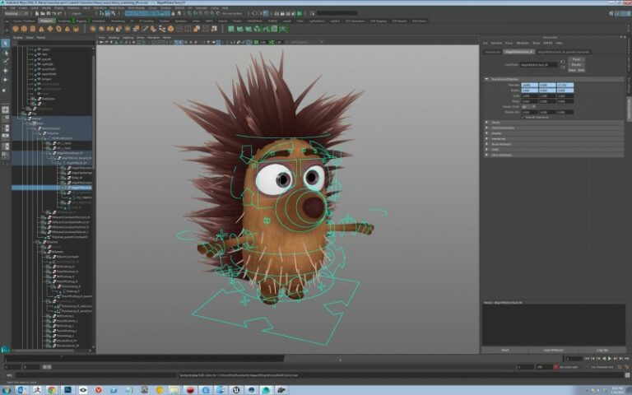
Task: Open Google Chrome from the taskbar
Action: click(x=51, y=389)
